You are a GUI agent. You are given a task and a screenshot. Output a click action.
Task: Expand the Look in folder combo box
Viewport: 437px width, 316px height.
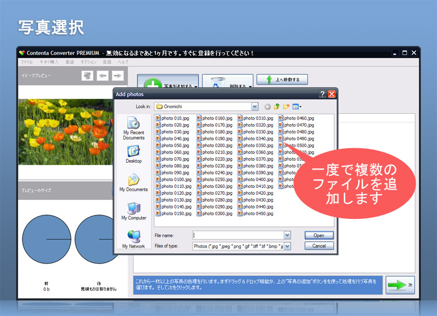coord(255,107)
